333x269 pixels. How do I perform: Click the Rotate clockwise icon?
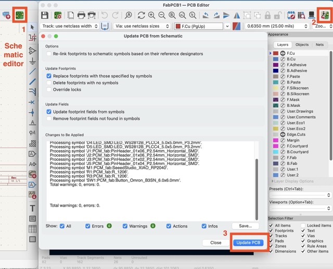pyautogui.click(x=216, y=15)
